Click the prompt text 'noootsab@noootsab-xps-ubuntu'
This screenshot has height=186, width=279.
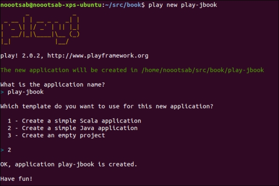pyautogui.click(x=51, y=5)
